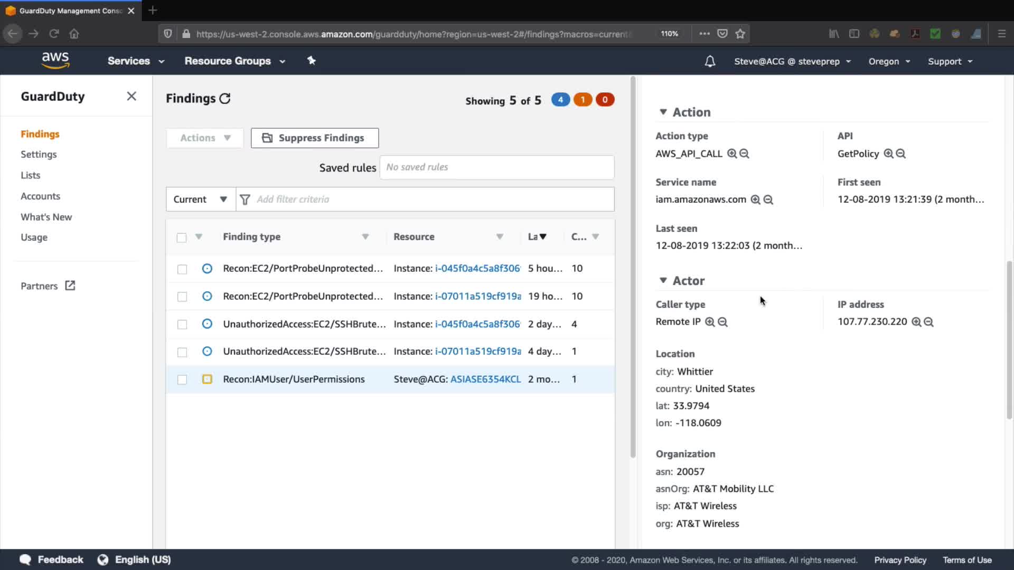The width and height of the screenshot is (1014, 570).
Task: Open the Services menu
Action: pos(136,61)
